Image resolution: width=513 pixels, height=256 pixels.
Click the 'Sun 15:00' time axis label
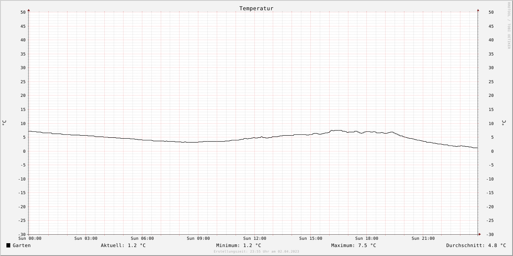311,239
